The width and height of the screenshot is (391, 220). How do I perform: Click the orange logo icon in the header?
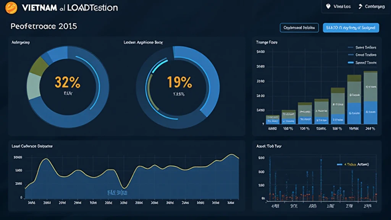tap(12, 7)
